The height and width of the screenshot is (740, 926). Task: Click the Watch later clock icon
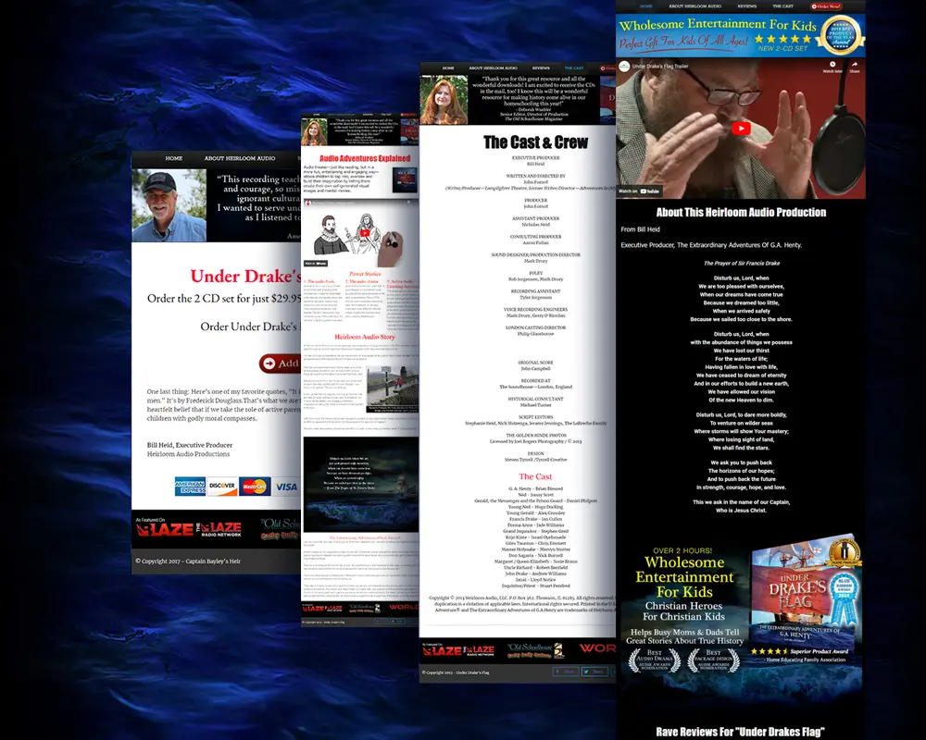click(832, 66)
